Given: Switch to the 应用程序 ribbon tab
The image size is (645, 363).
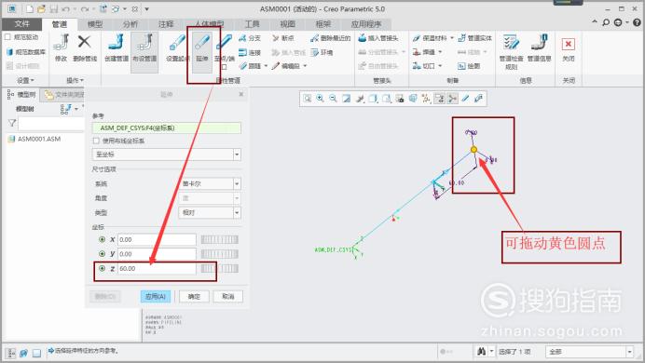Looking at the screenshot, I should tap(365, 24).
